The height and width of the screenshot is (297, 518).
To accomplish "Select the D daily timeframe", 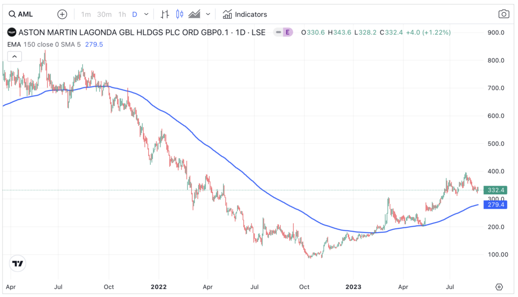I will coord(135,14).
